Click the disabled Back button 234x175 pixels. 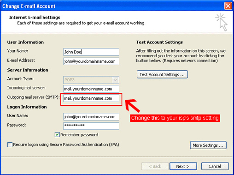[x=155, y=166]
